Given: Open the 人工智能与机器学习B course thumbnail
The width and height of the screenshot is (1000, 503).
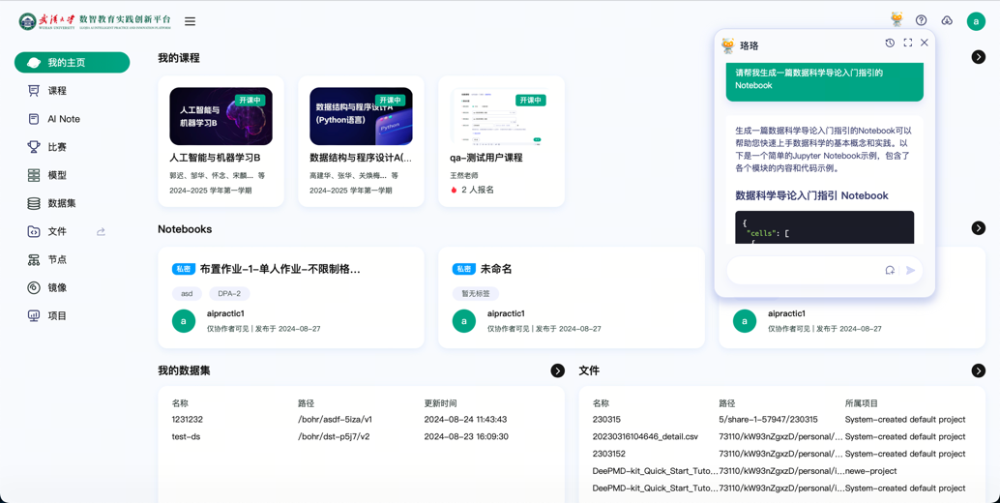Looking at the screenshot, I should [x=221, y=116].
